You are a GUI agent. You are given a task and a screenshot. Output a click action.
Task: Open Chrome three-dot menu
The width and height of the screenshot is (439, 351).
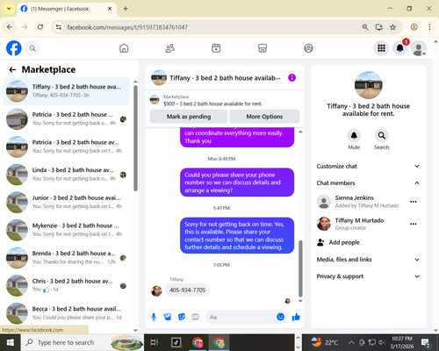[x=429, y=27]
